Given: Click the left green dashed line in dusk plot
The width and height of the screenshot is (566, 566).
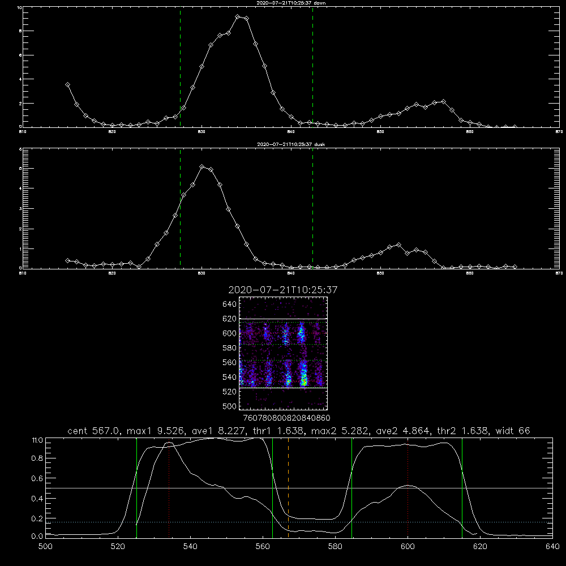Looking at the screenshot, I should pos(180,209).
